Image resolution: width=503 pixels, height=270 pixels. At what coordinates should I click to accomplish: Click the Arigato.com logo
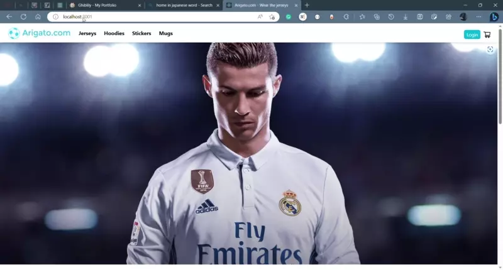tap(39, 33)
